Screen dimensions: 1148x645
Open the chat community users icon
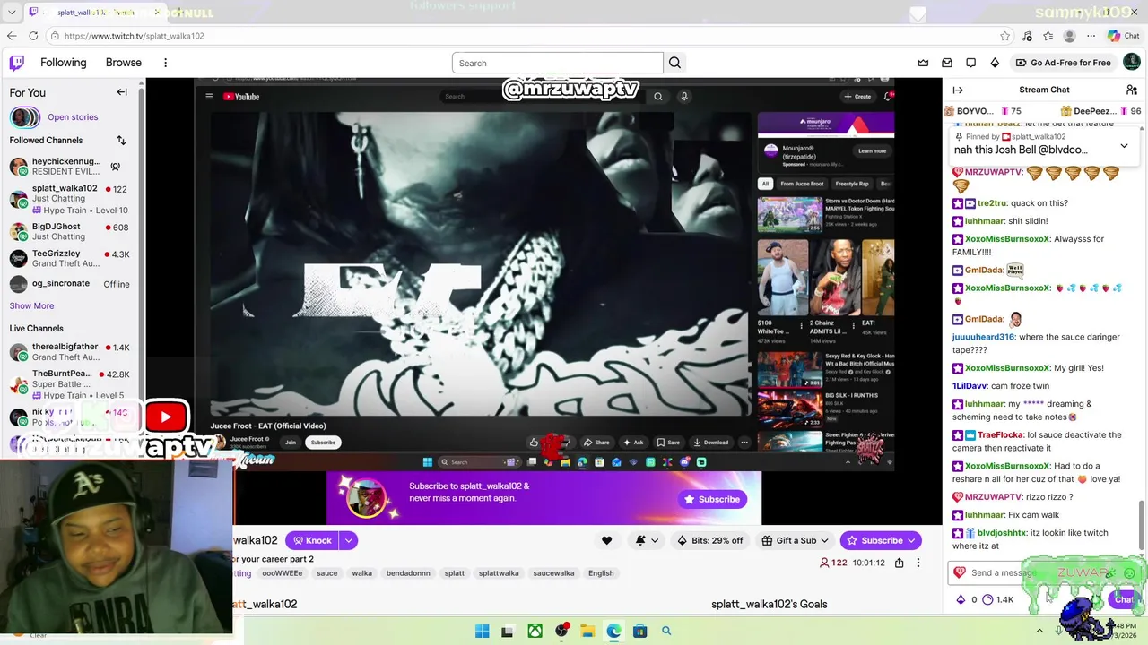coord(1132,90)
